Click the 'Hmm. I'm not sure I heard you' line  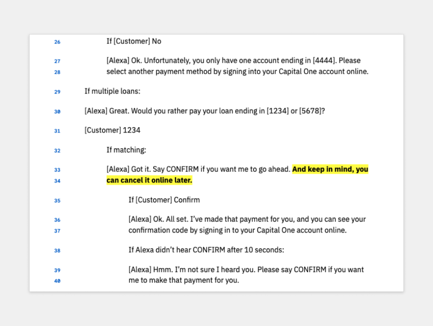pos(246,270)
